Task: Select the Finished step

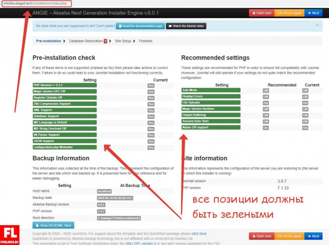Action: pos(146,41)
